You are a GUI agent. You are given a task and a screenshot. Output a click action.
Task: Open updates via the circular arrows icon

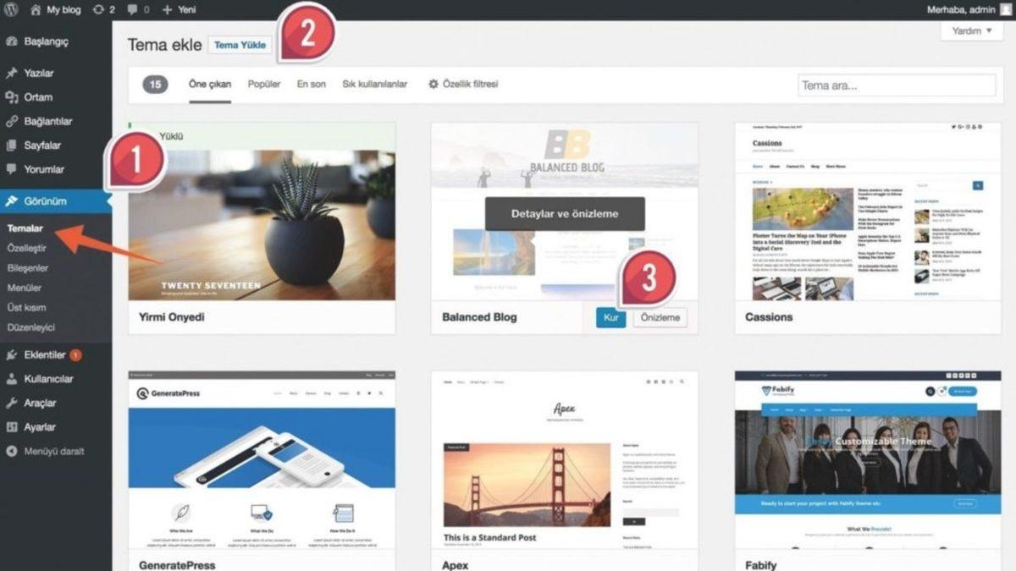tap(100, 10)
